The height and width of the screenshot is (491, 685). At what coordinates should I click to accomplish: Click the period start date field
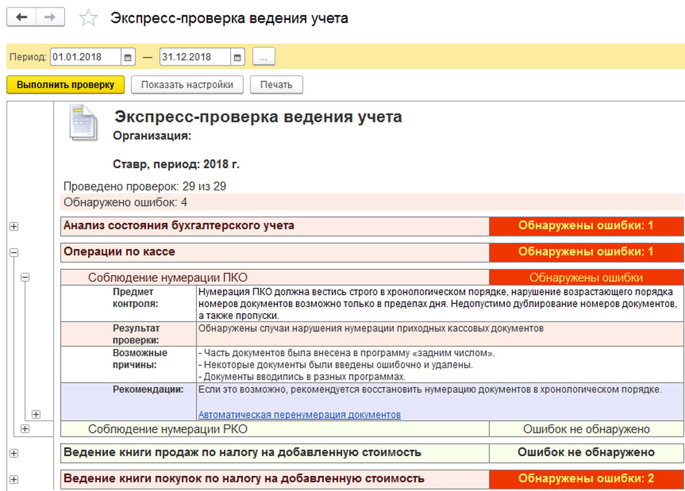(86, 57)
